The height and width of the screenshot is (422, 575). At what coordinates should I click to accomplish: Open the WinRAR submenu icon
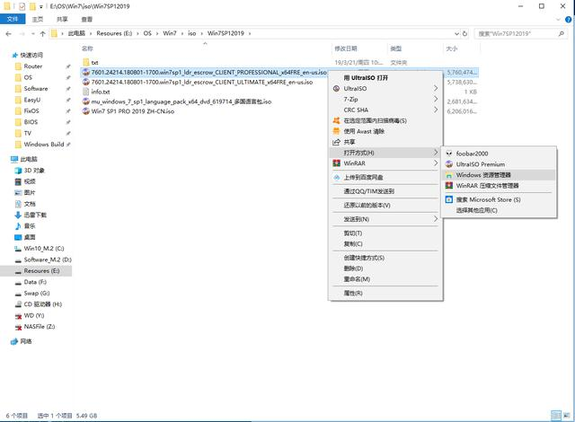tap(336, 163)
